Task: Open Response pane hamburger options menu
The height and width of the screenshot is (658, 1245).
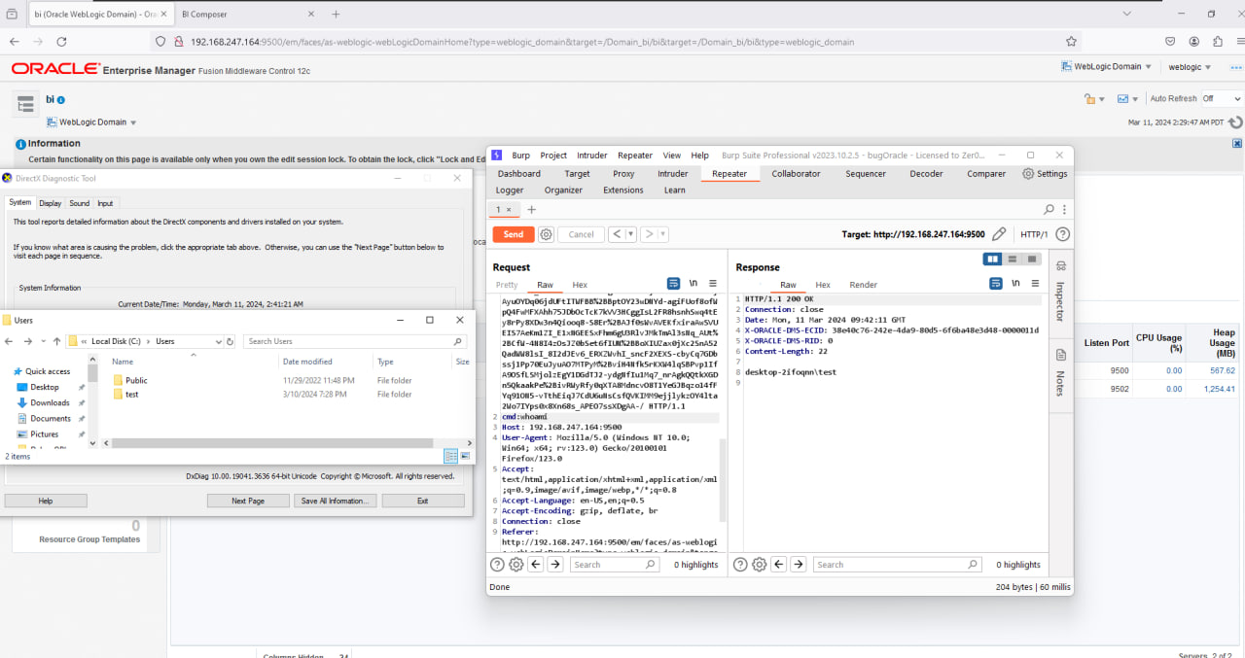Action: tap(1037, 284)
